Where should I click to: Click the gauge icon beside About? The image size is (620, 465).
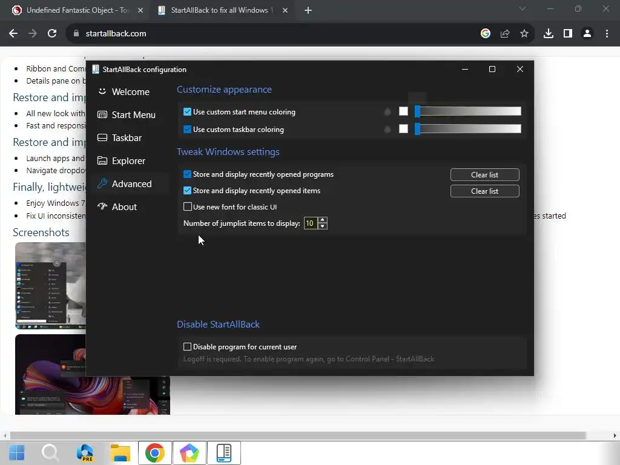(102, 206)
